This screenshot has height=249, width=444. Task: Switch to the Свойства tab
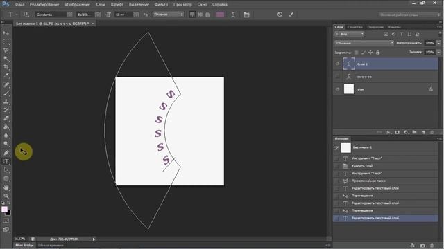tap(355, 27)
